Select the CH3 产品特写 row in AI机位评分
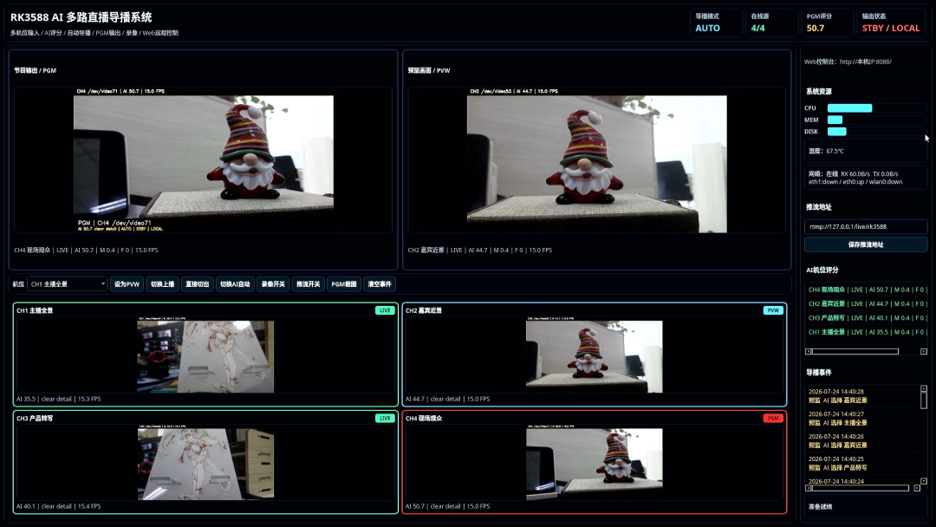Viewport: 936px width, 527px height. [866, 318]
